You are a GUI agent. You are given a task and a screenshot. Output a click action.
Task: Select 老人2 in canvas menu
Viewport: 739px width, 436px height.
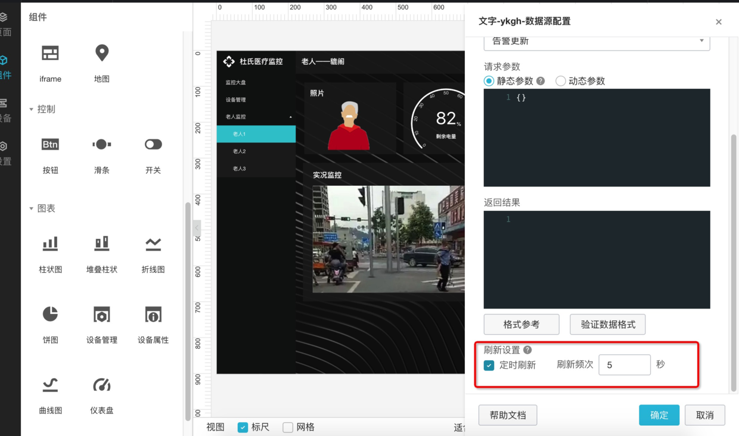coord(256,151)
